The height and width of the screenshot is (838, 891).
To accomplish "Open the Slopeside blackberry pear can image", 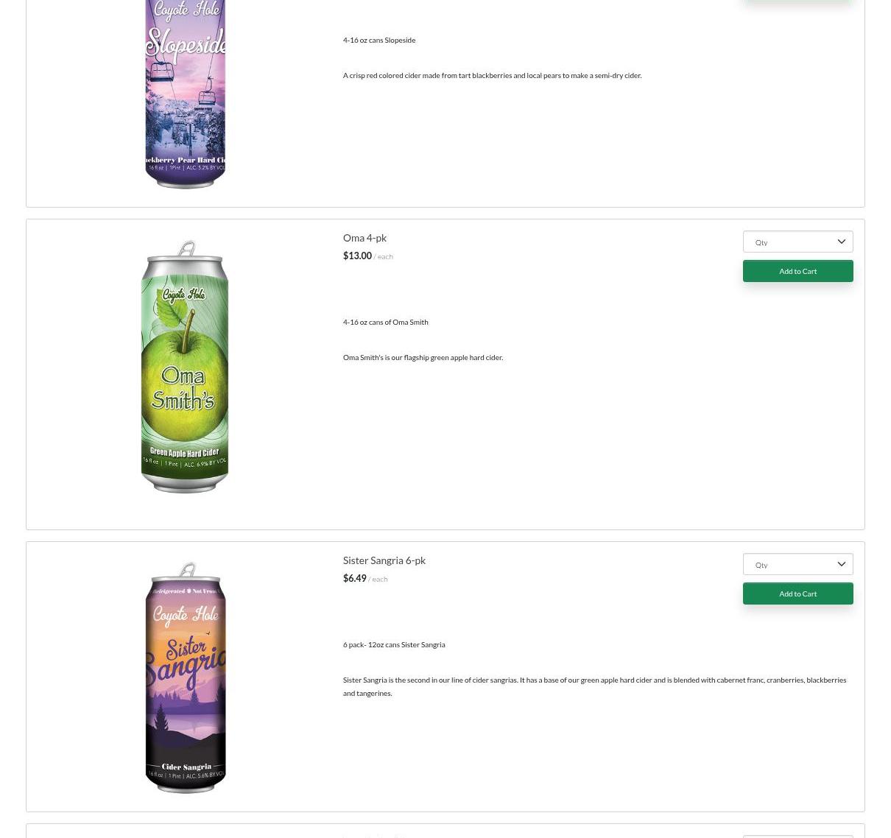I will pyautogui.click(x=186, y=94).
